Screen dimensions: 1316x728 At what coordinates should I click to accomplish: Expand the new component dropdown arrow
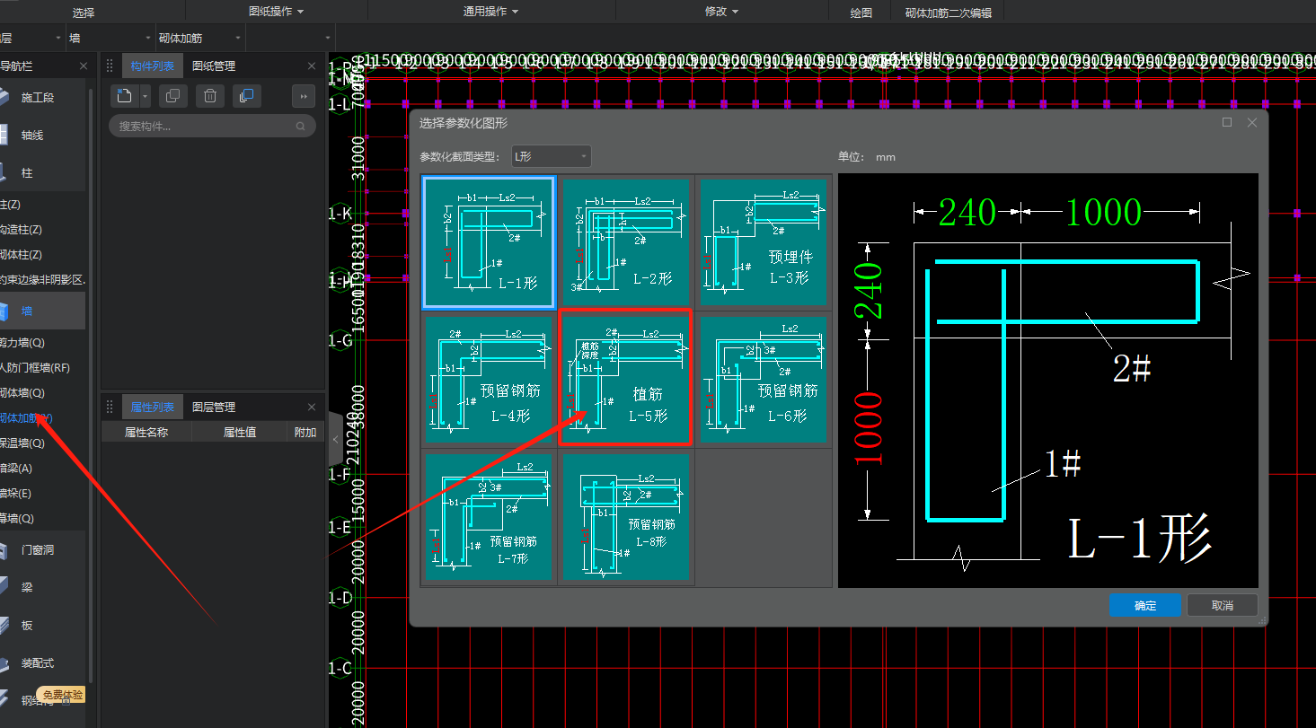tap(146, 96)
